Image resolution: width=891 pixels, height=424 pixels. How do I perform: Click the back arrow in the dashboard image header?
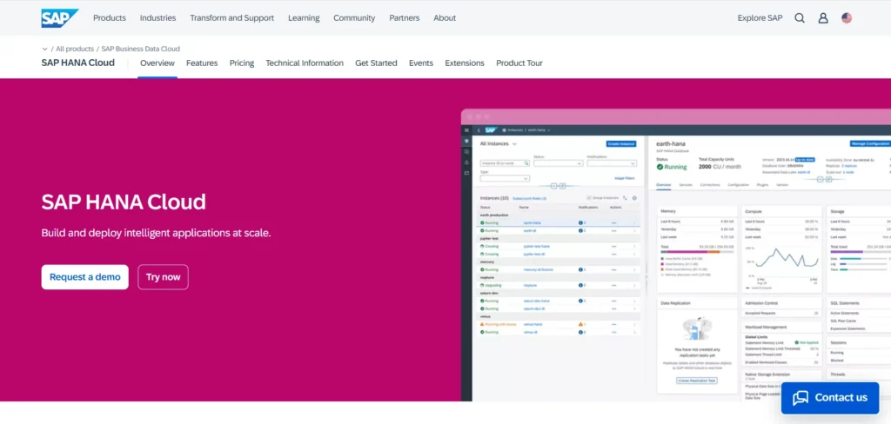(x=479, y=130)
